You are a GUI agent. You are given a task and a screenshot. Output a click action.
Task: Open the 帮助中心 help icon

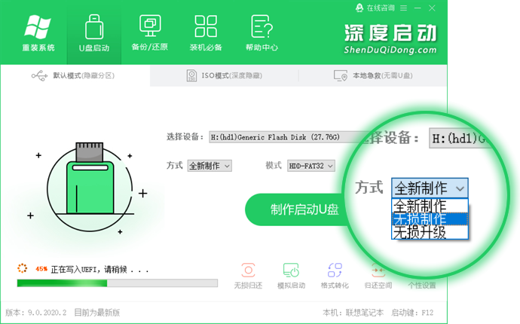(x=262, y=26)
